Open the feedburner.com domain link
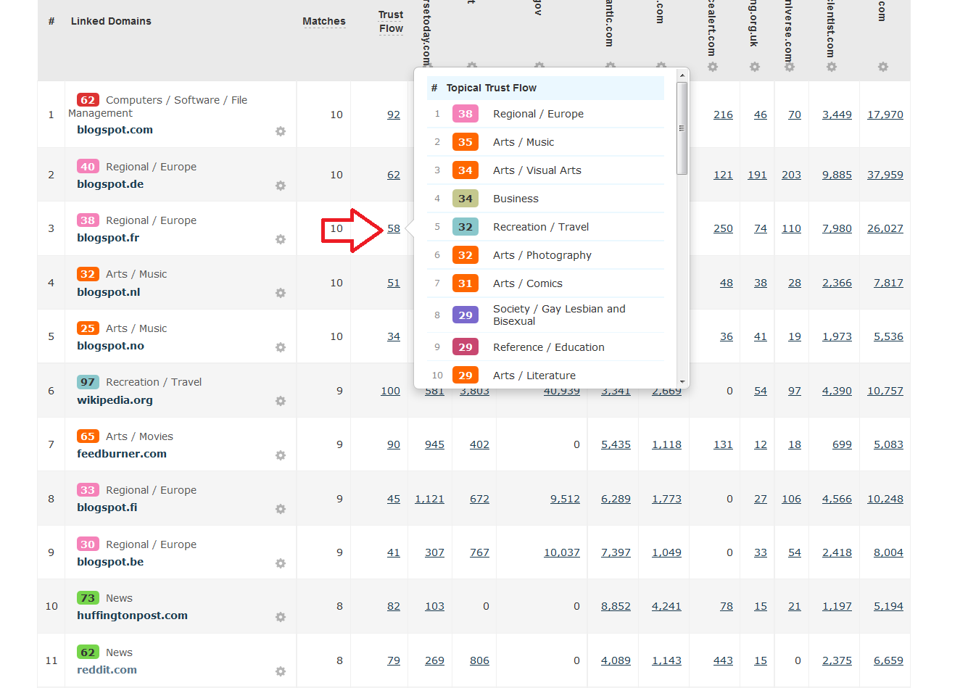960x688 pixels. [x=122, y=454]
